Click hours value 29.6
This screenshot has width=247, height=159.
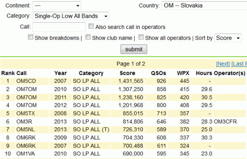tap(207, 89)
